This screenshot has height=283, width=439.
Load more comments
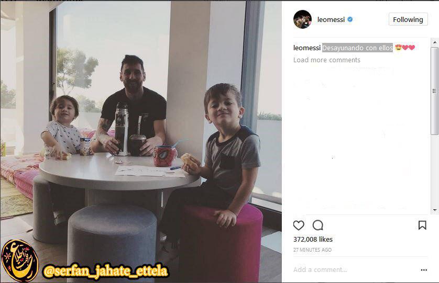[x=327, y=60]
